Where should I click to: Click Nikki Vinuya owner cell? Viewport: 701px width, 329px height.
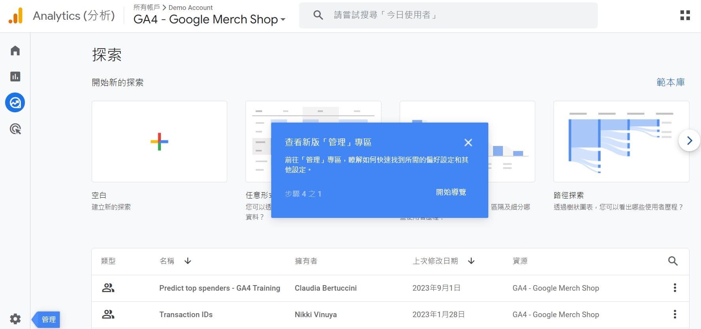pyautogui.click(x=316, y=315)
